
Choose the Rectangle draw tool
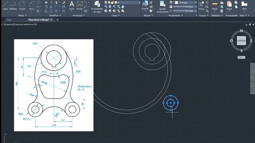pos(38,3)
